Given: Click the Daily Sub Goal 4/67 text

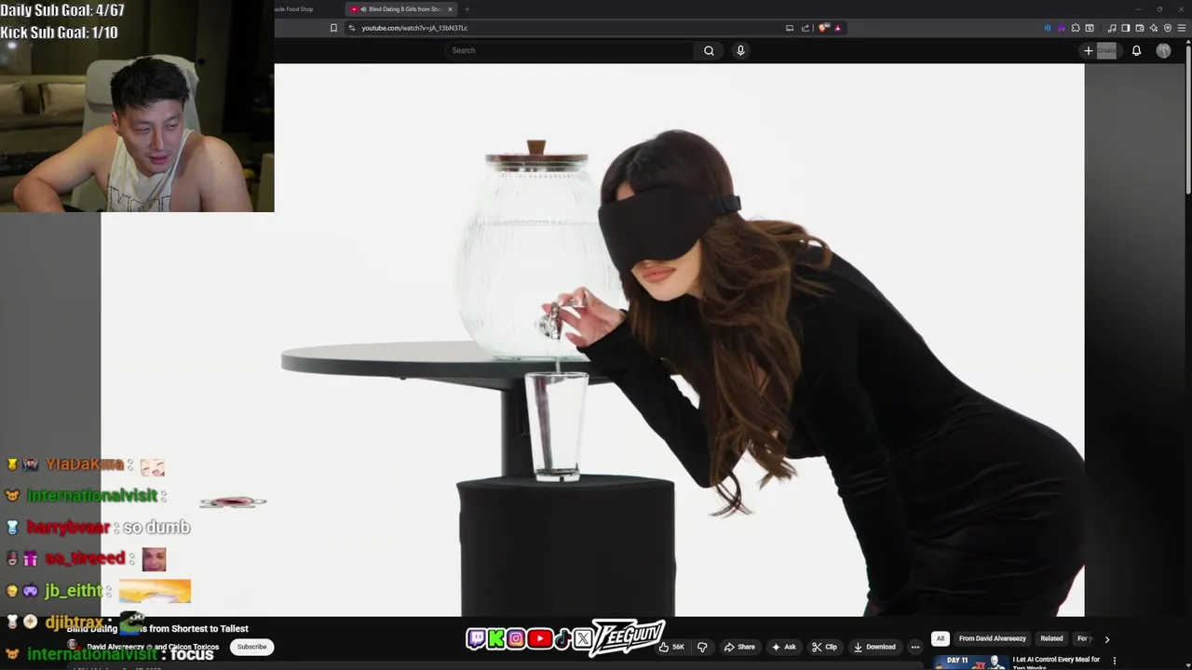Looking at the screenshot, I should pyautogui.click(x=62, y=10).
